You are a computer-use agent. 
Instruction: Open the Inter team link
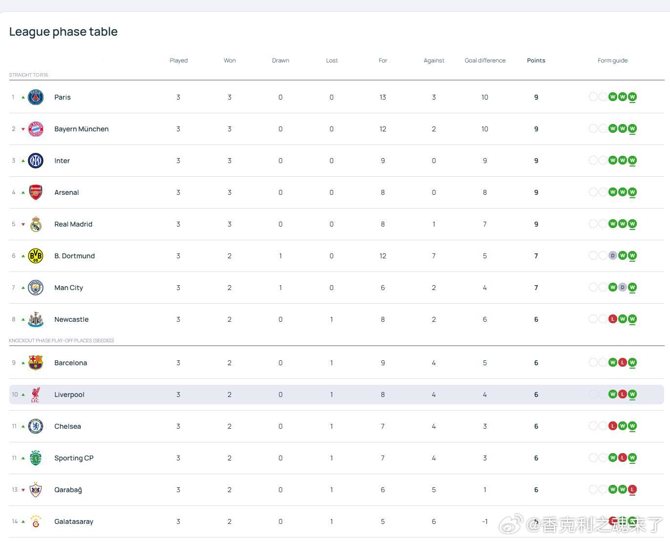click(62, 161)
